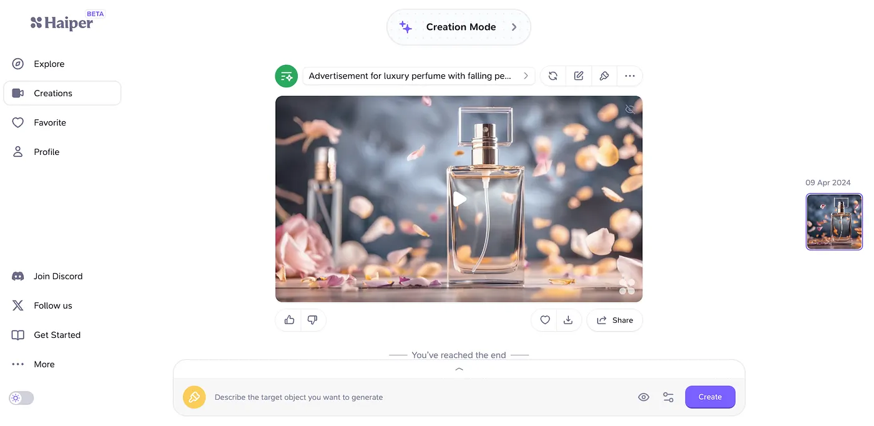
Task: Toggle the hidden-eye icon on the video corner
Action: coord(630,109)
